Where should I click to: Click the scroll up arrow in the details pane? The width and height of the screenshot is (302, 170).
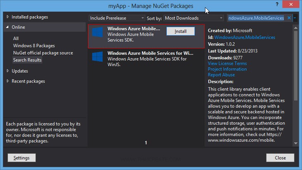(296, 28)
